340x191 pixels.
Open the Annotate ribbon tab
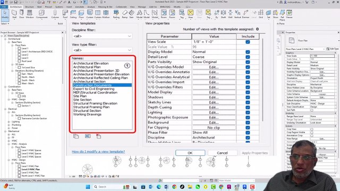point(79,7)
